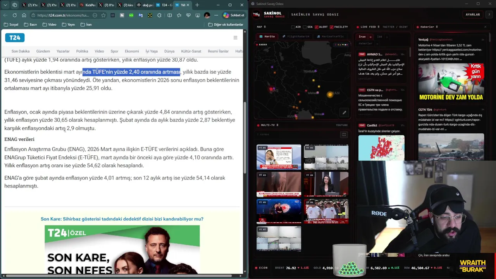Click T24 Özel Son Kare banner image
The height and width of the screenshot is (279, 496).
122,250
